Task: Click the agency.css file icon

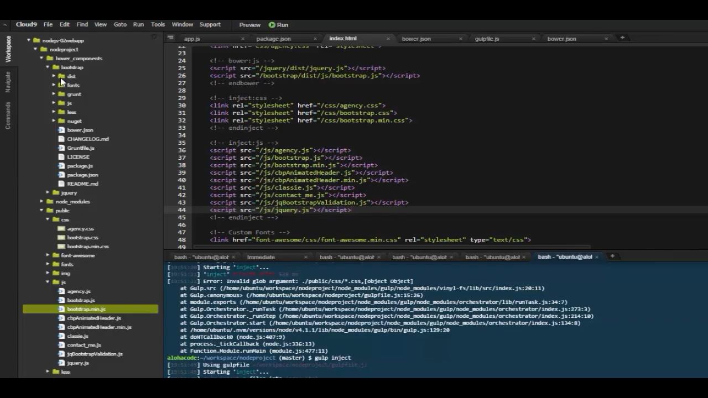Action: (x=62, y=228)
